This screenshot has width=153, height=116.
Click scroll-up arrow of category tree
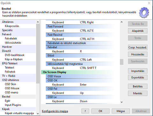click(x=38, y=22)
